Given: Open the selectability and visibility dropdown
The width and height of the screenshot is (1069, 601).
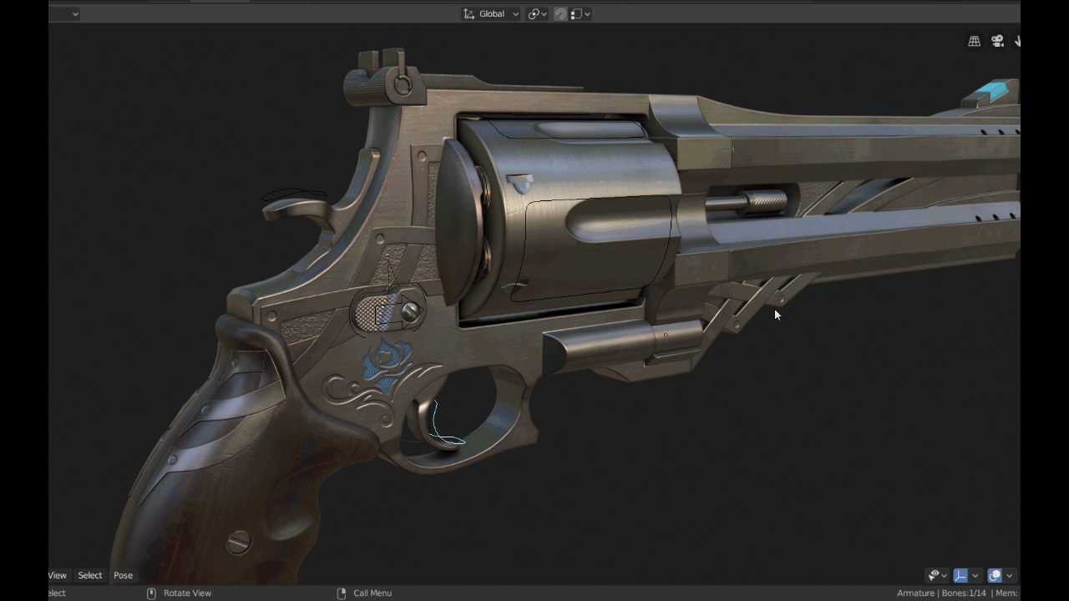Looking at the screenshot, I should 937,575.
